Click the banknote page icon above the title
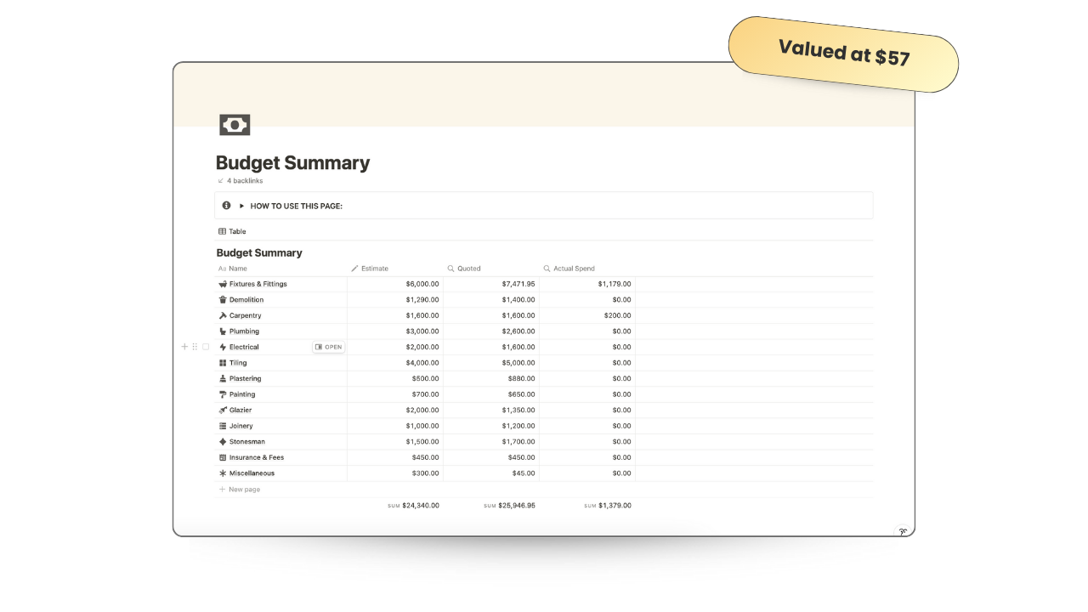The height and width of the screenshot is (612, 1088). point(235,125)
